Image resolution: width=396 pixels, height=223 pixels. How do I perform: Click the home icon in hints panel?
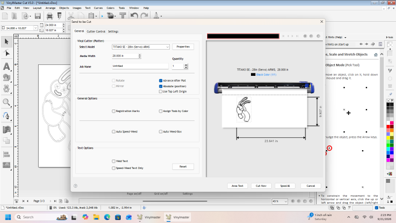tap(376, 55)
